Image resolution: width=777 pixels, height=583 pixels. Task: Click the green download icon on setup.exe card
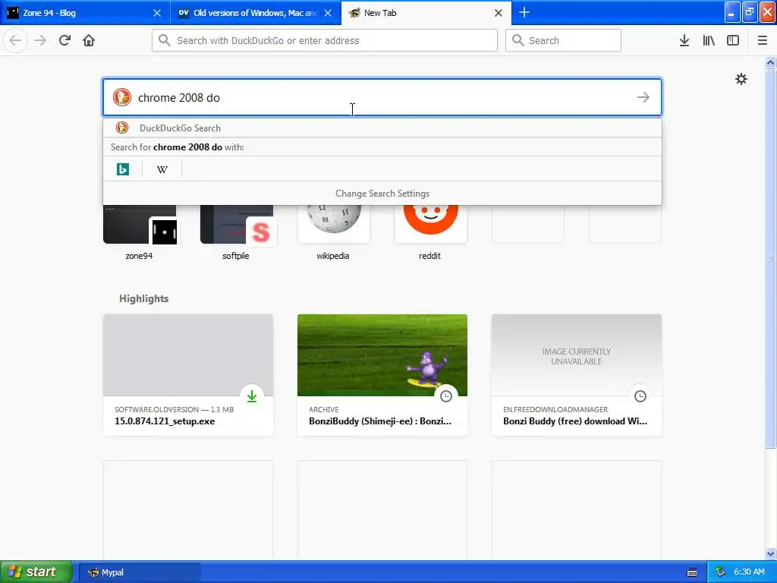tap(252, 396)
